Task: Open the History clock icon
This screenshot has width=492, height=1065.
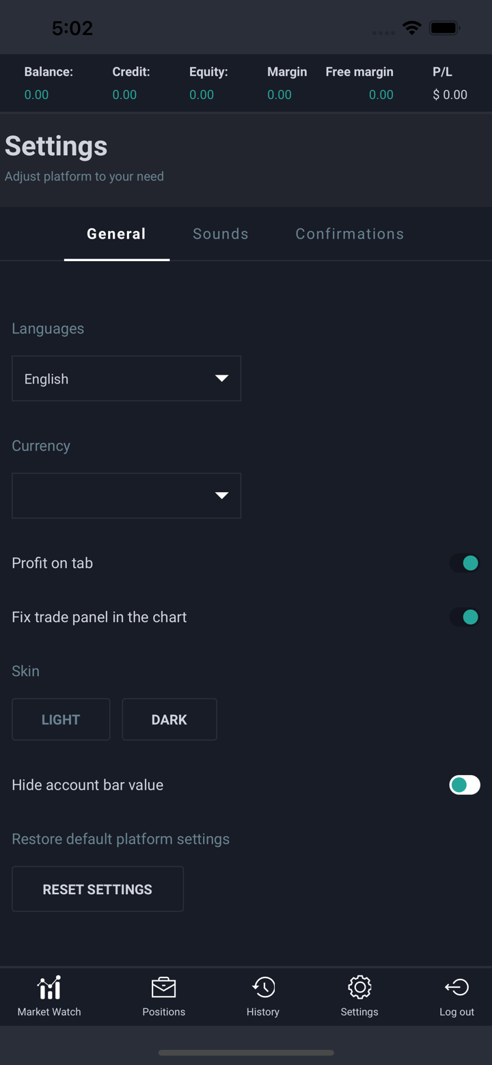Action: (263, 988)
